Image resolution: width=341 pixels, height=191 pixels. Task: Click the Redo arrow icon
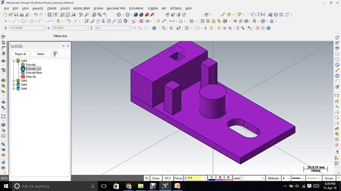click(41, 15)
